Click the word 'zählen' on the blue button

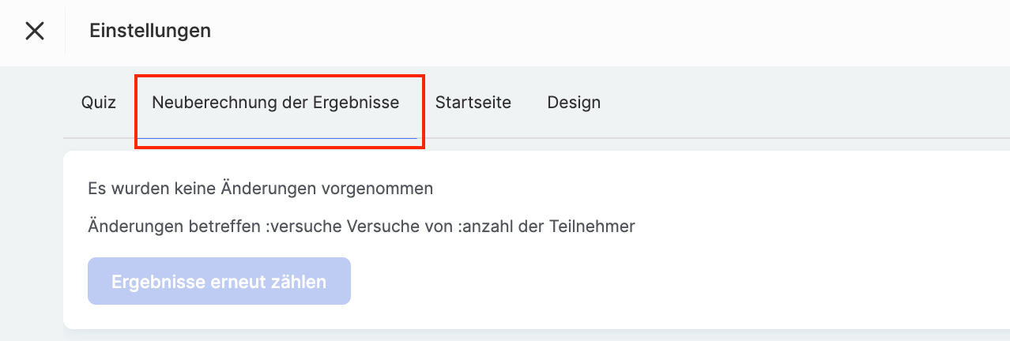click(301, 282)
